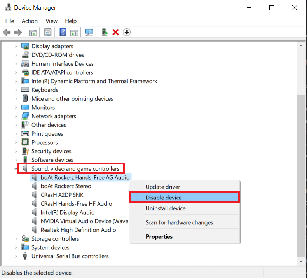The image size is (307, 278).
Task: Click the Show/Hide Action Pane icon
Action: click(74, 33)
